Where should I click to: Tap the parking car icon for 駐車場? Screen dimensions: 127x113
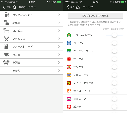[6, 23]
